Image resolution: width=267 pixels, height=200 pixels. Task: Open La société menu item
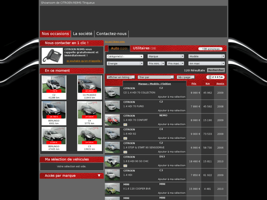coord(82,34)
